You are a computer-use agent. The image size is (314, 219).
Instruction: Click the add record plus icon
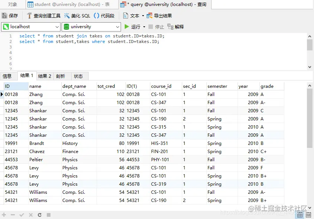4,215
